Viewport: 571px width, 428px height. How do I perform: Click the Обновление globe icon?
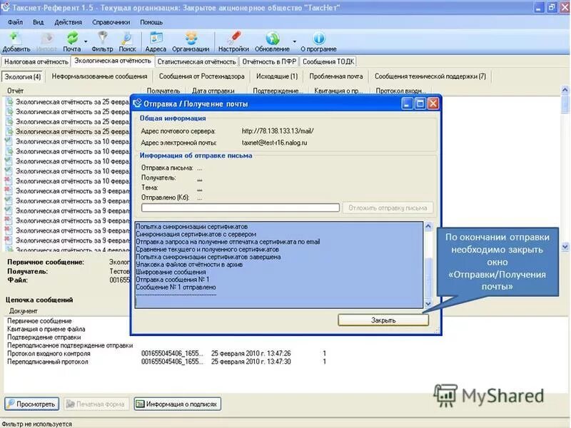point(272,42)
